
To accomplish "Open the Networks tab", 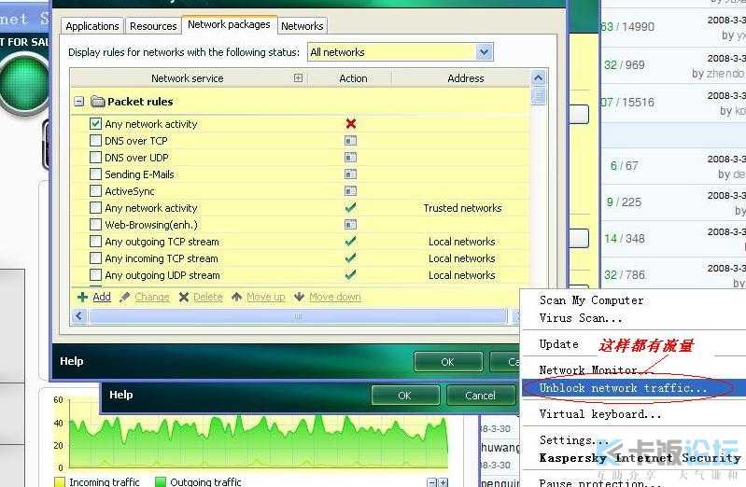I will [303, 26].
